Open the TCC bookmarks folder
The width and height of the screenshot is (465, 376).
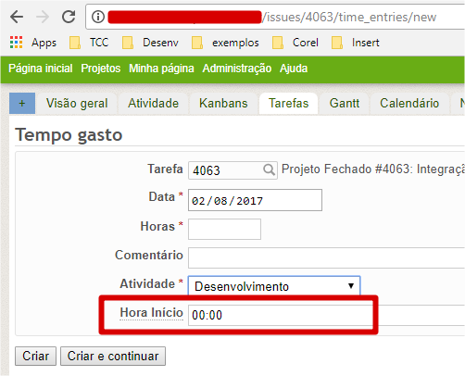[x=89, y=43]
